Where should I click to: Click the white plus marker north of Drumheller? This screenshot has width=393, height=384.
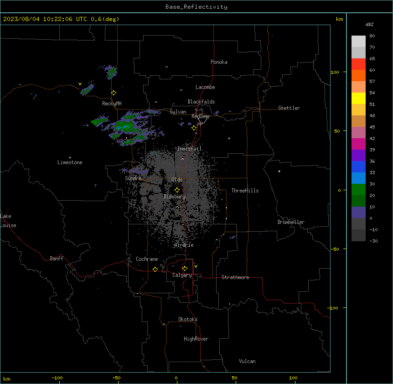point(279,171)
